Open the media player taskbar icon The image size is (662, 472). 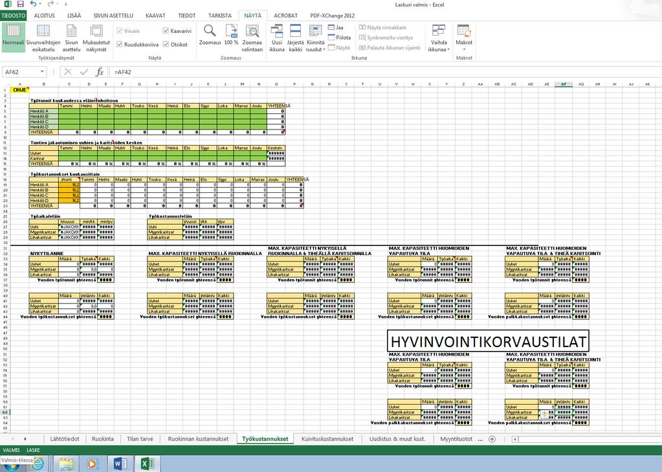pos(92,464)
